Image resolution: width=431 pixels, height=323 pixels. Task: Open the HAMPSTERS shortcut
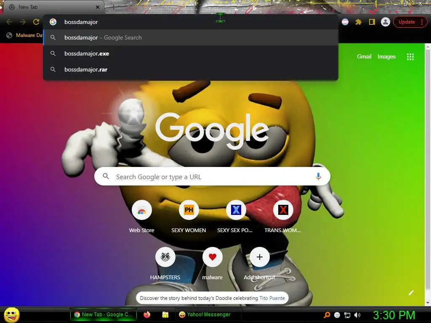pyautogui.click(x=165, y=264)
